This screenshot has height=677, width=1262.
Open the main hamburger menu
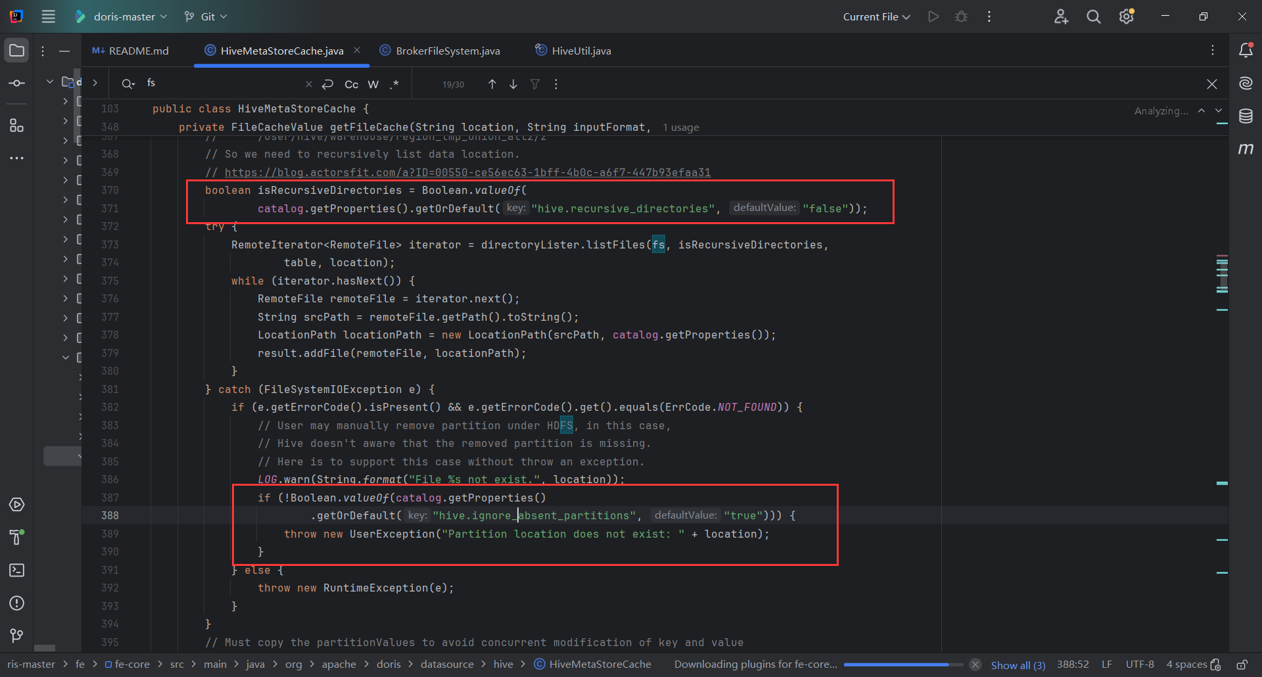coord(48,16)
